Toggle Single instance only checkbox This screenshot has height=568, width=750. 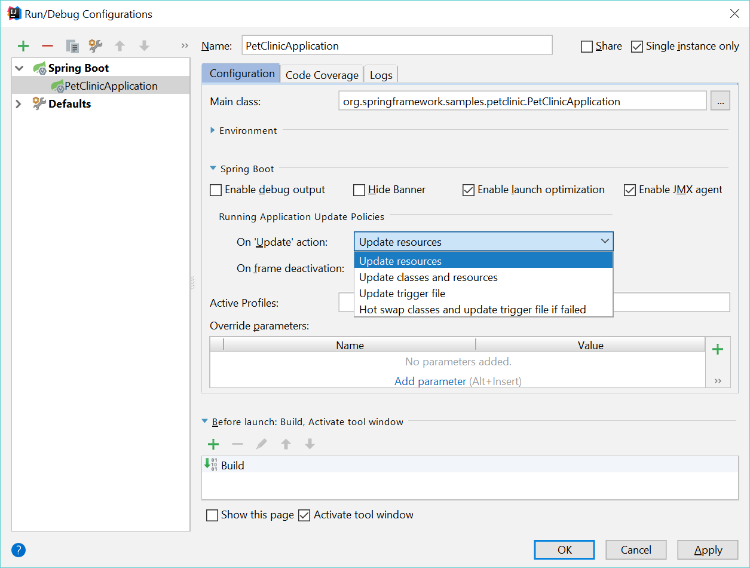[x=637, y=47]
